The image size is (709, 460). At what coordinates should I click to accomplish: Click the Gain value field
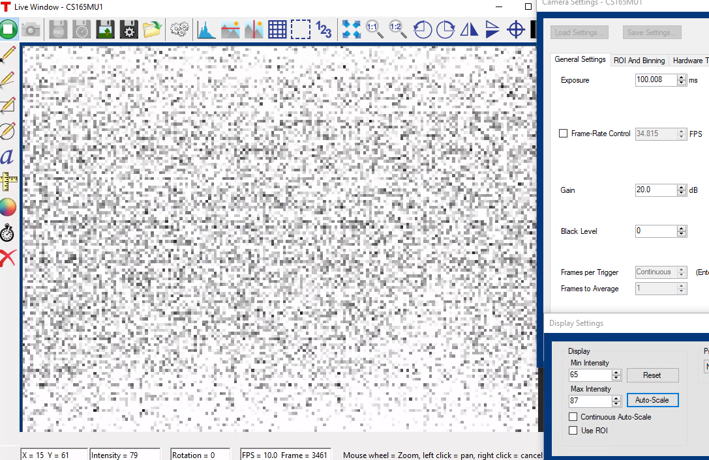click(656, 190)
